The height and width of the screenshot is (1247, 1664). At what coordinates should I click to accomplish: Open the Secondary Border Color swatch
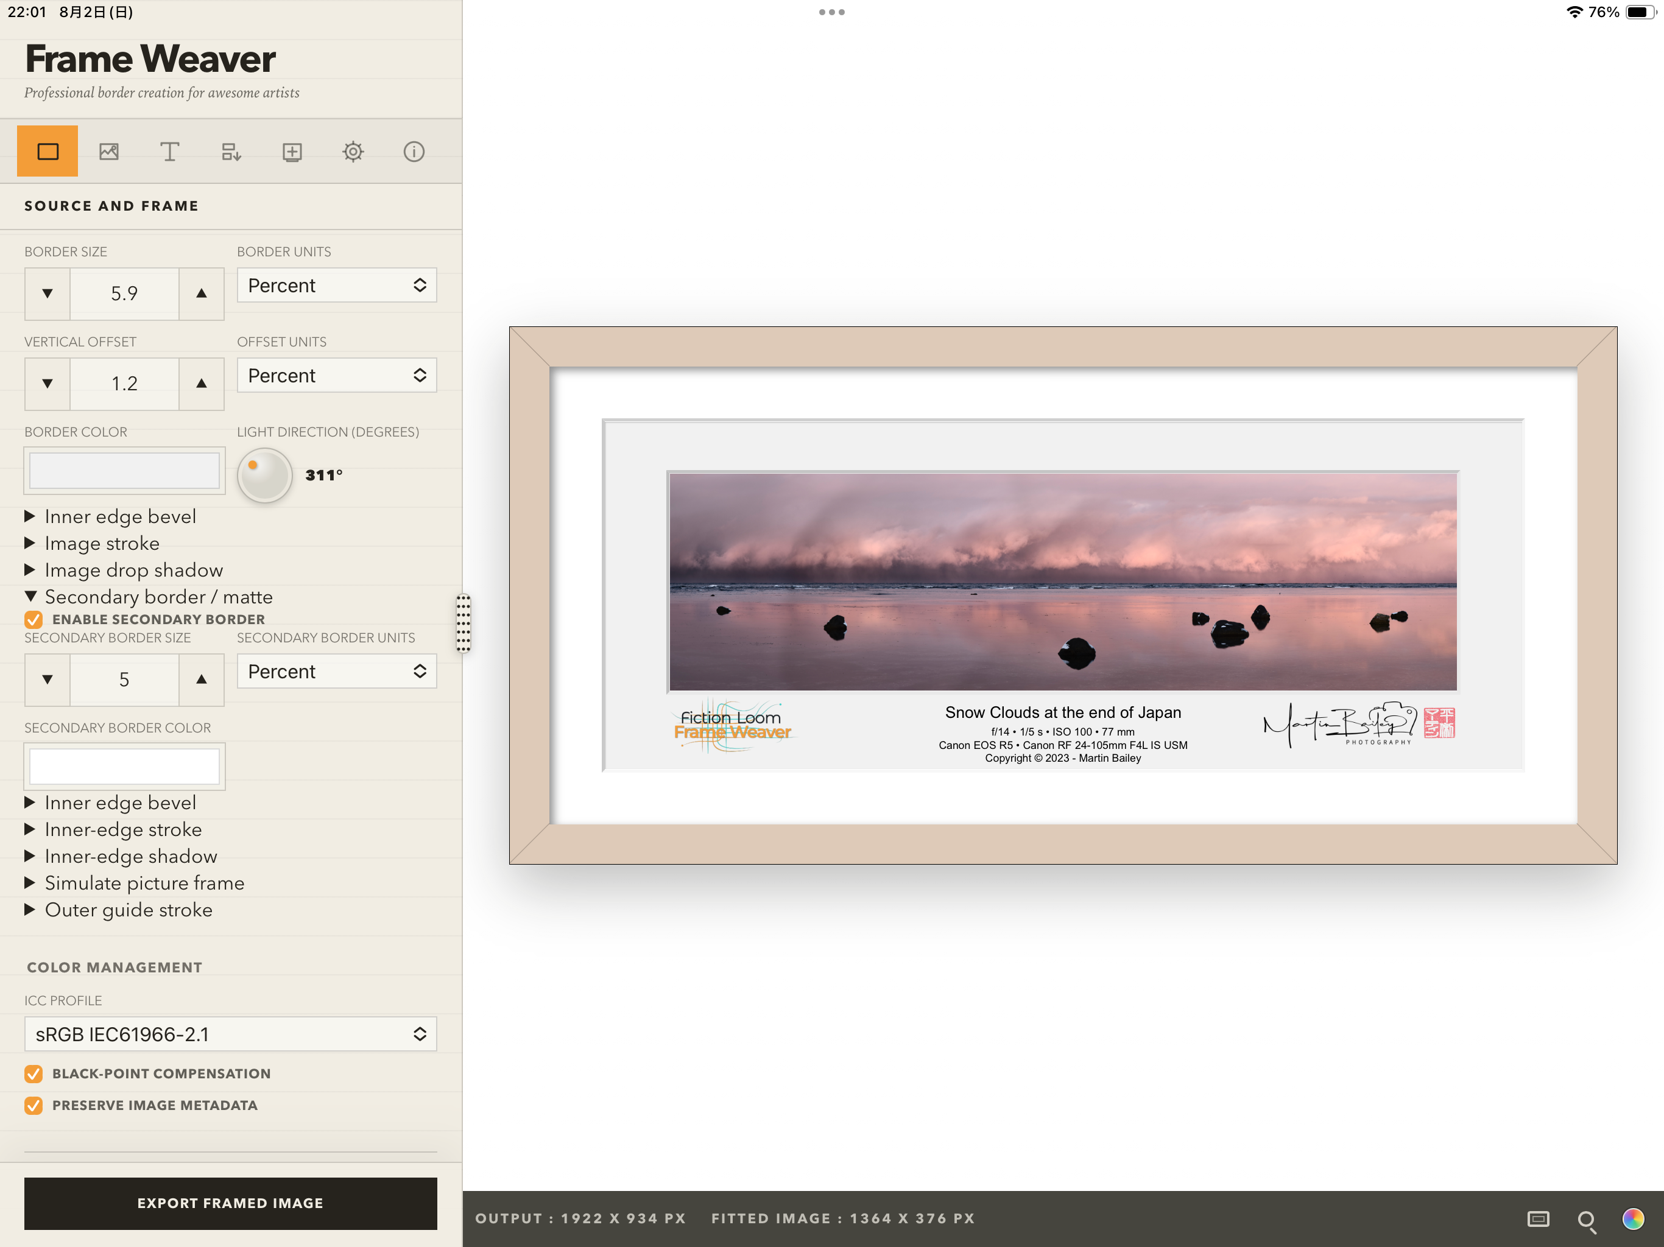(x=124, y=767)
